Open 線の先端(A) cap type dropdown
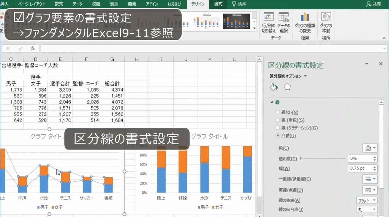The image size is (389, 217). [x=367, y=200]
